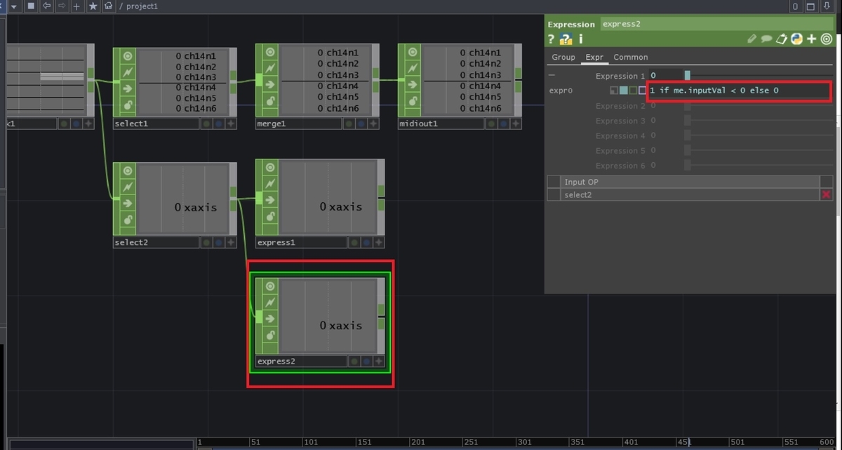Viewport: 842px width, 450px height.
Task: Toggle bypass arrow flag on select2
Action: click(x=128, y=204)
